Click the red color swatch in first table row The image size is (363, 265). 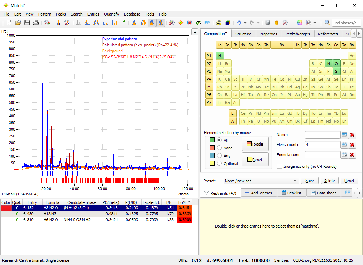[x=6, y=208]
